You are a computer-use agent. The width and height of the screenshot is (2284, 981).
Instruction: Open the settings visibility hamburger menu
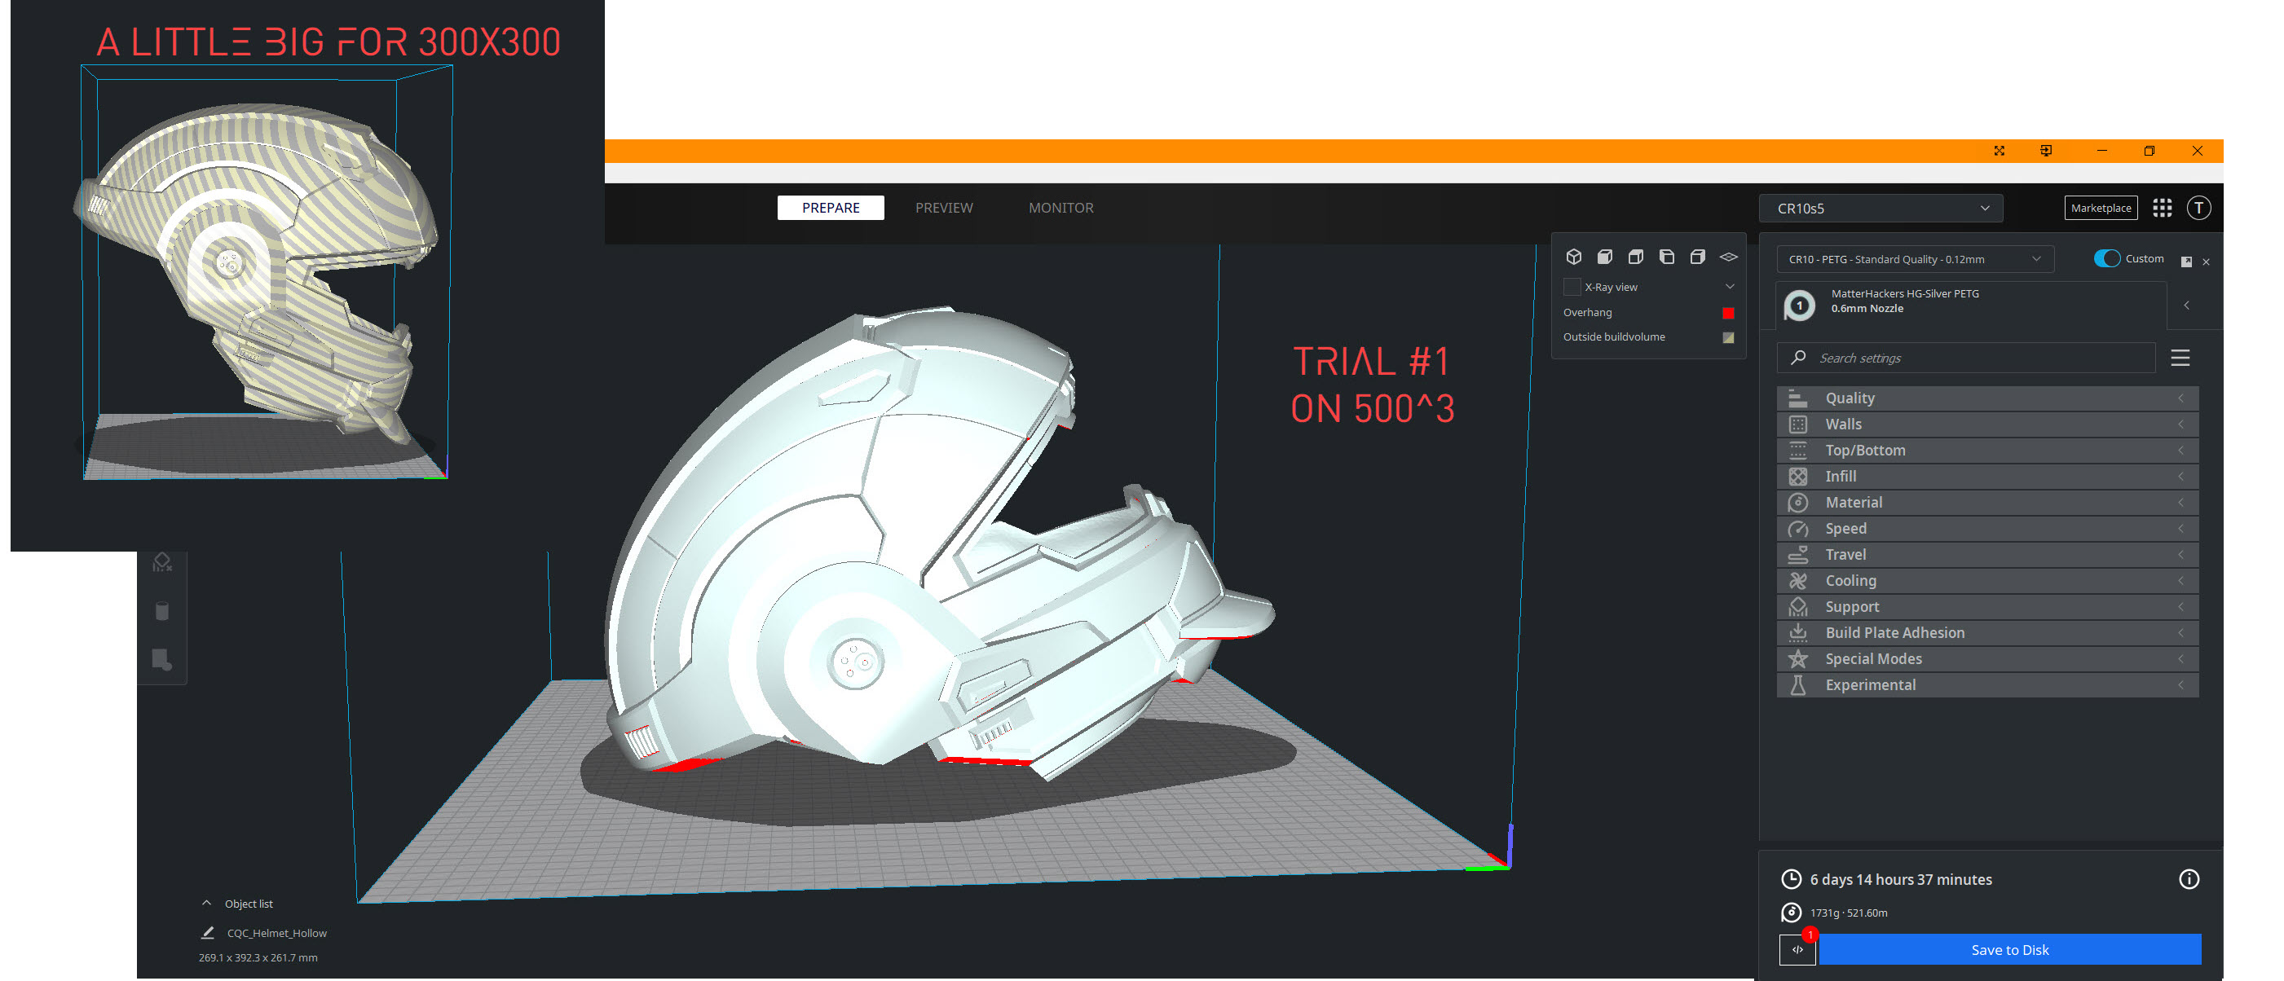coord(2180,358)
